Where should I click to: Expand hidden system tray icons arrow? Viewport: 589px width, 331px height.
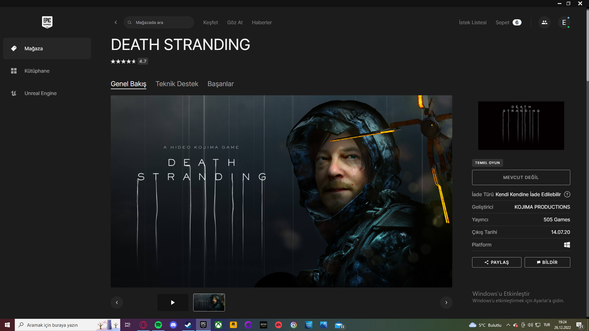coord(508,325)
